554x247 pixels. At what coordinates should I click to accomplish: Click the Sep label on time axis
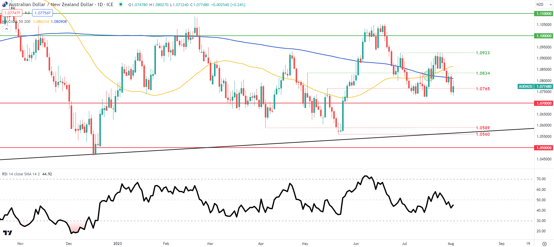[501, 243]
